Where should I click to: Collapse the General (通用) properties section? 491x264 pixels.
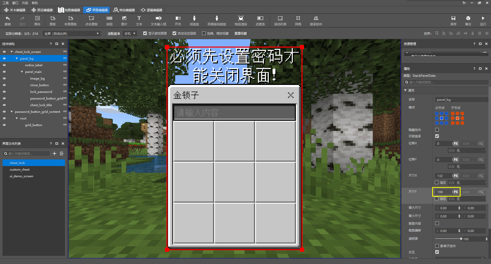tap(405, 90)
